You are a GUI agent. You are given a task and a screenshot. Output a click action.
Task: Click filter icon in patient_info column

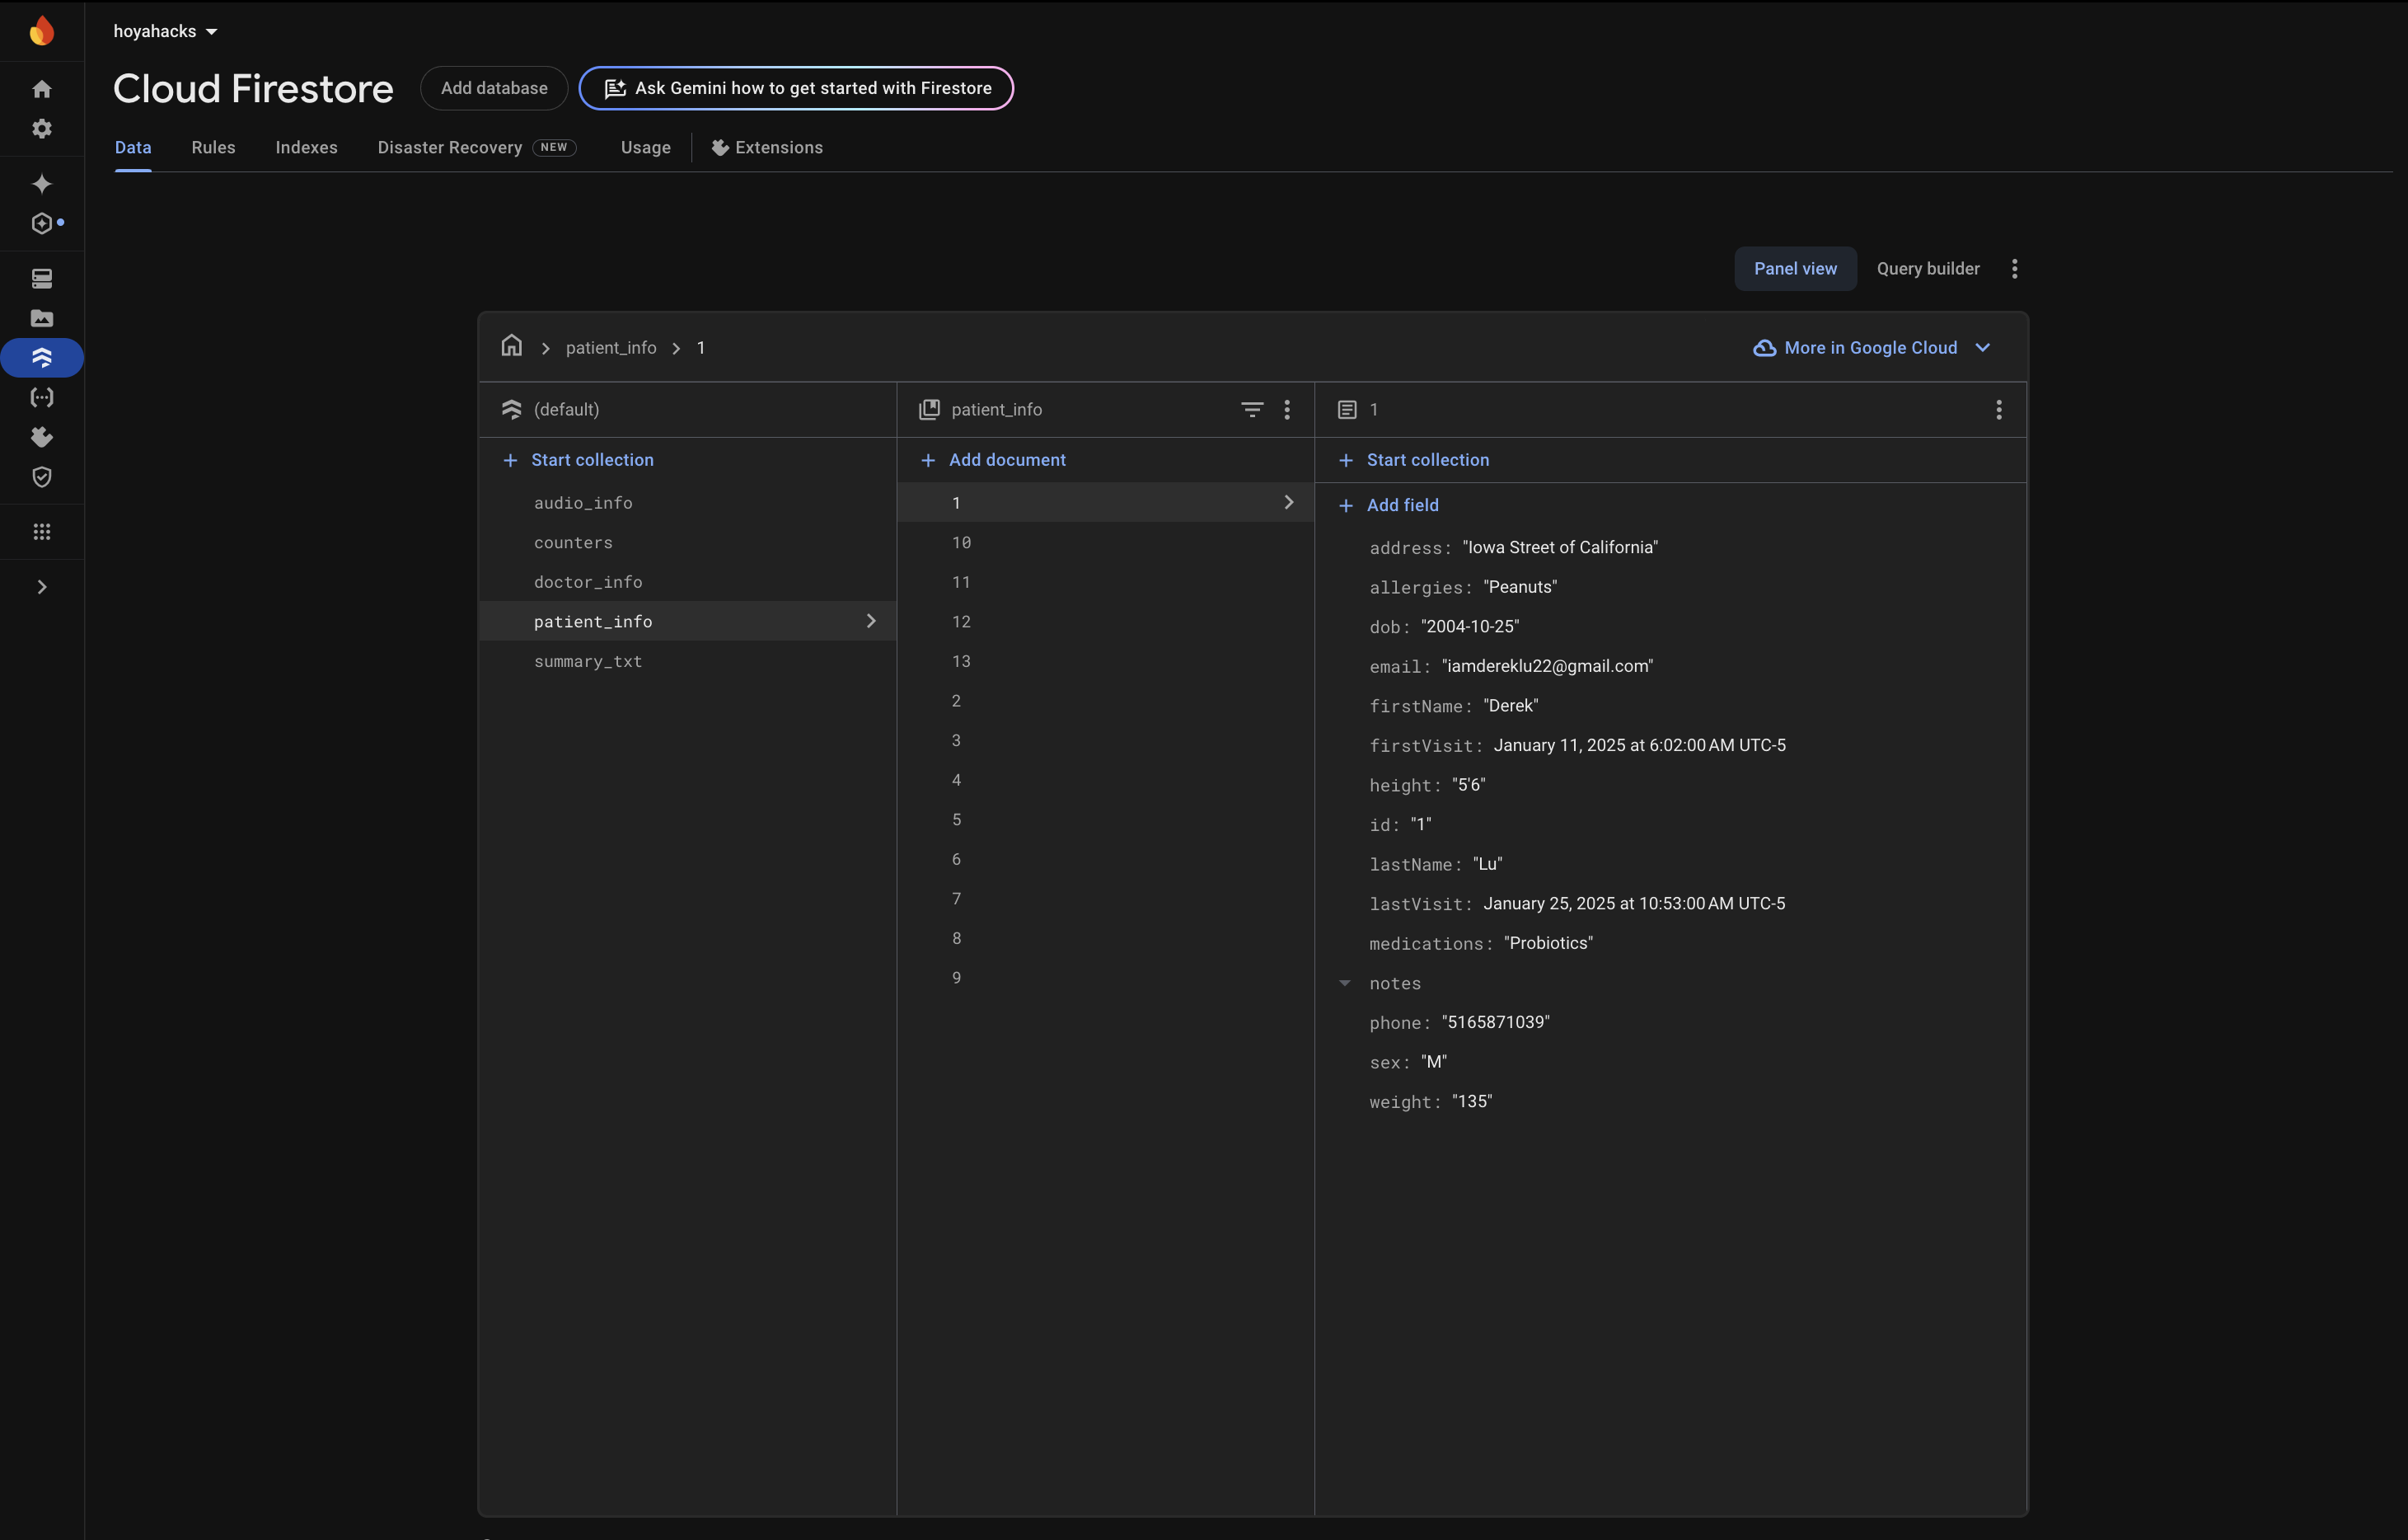pyautogui.click(x=1251, y=409)
